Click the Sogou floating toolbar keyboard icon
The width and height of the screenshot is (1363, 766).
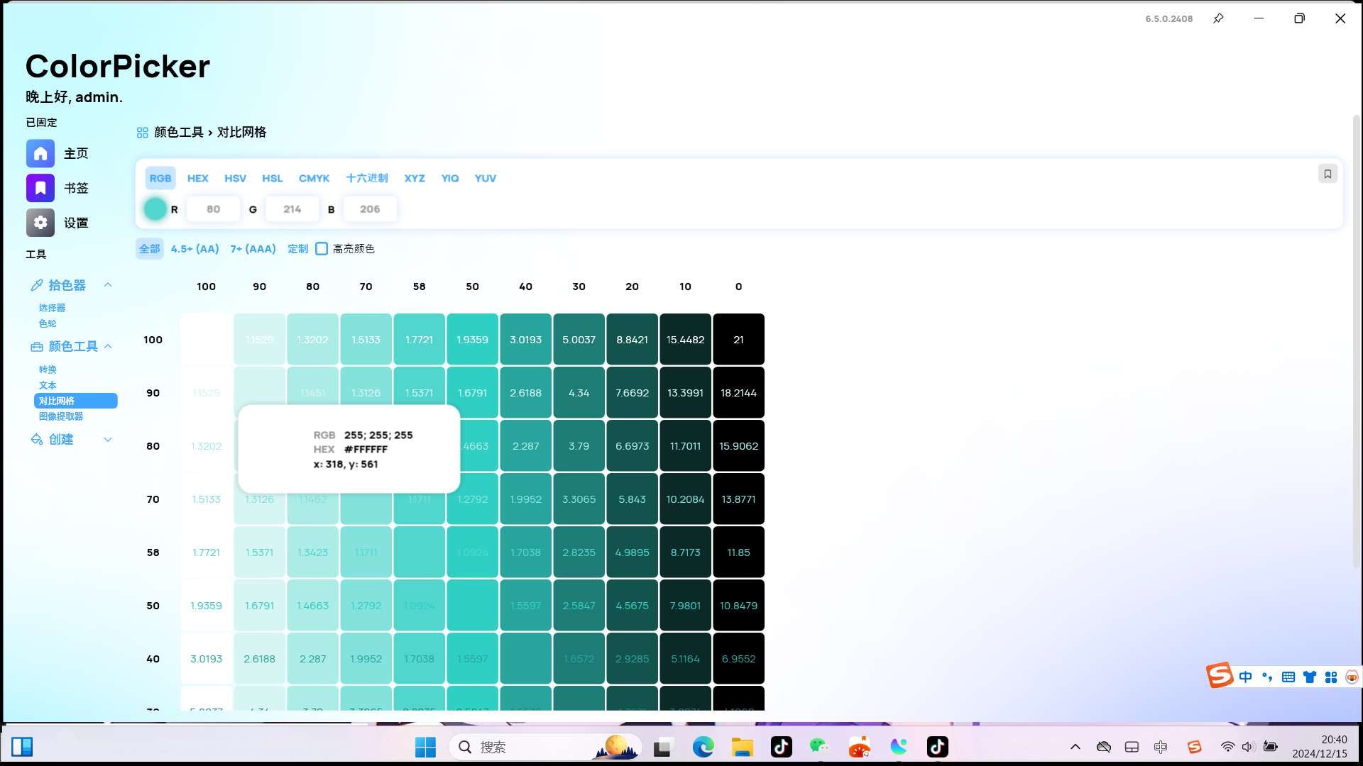tap(1288, 677)
